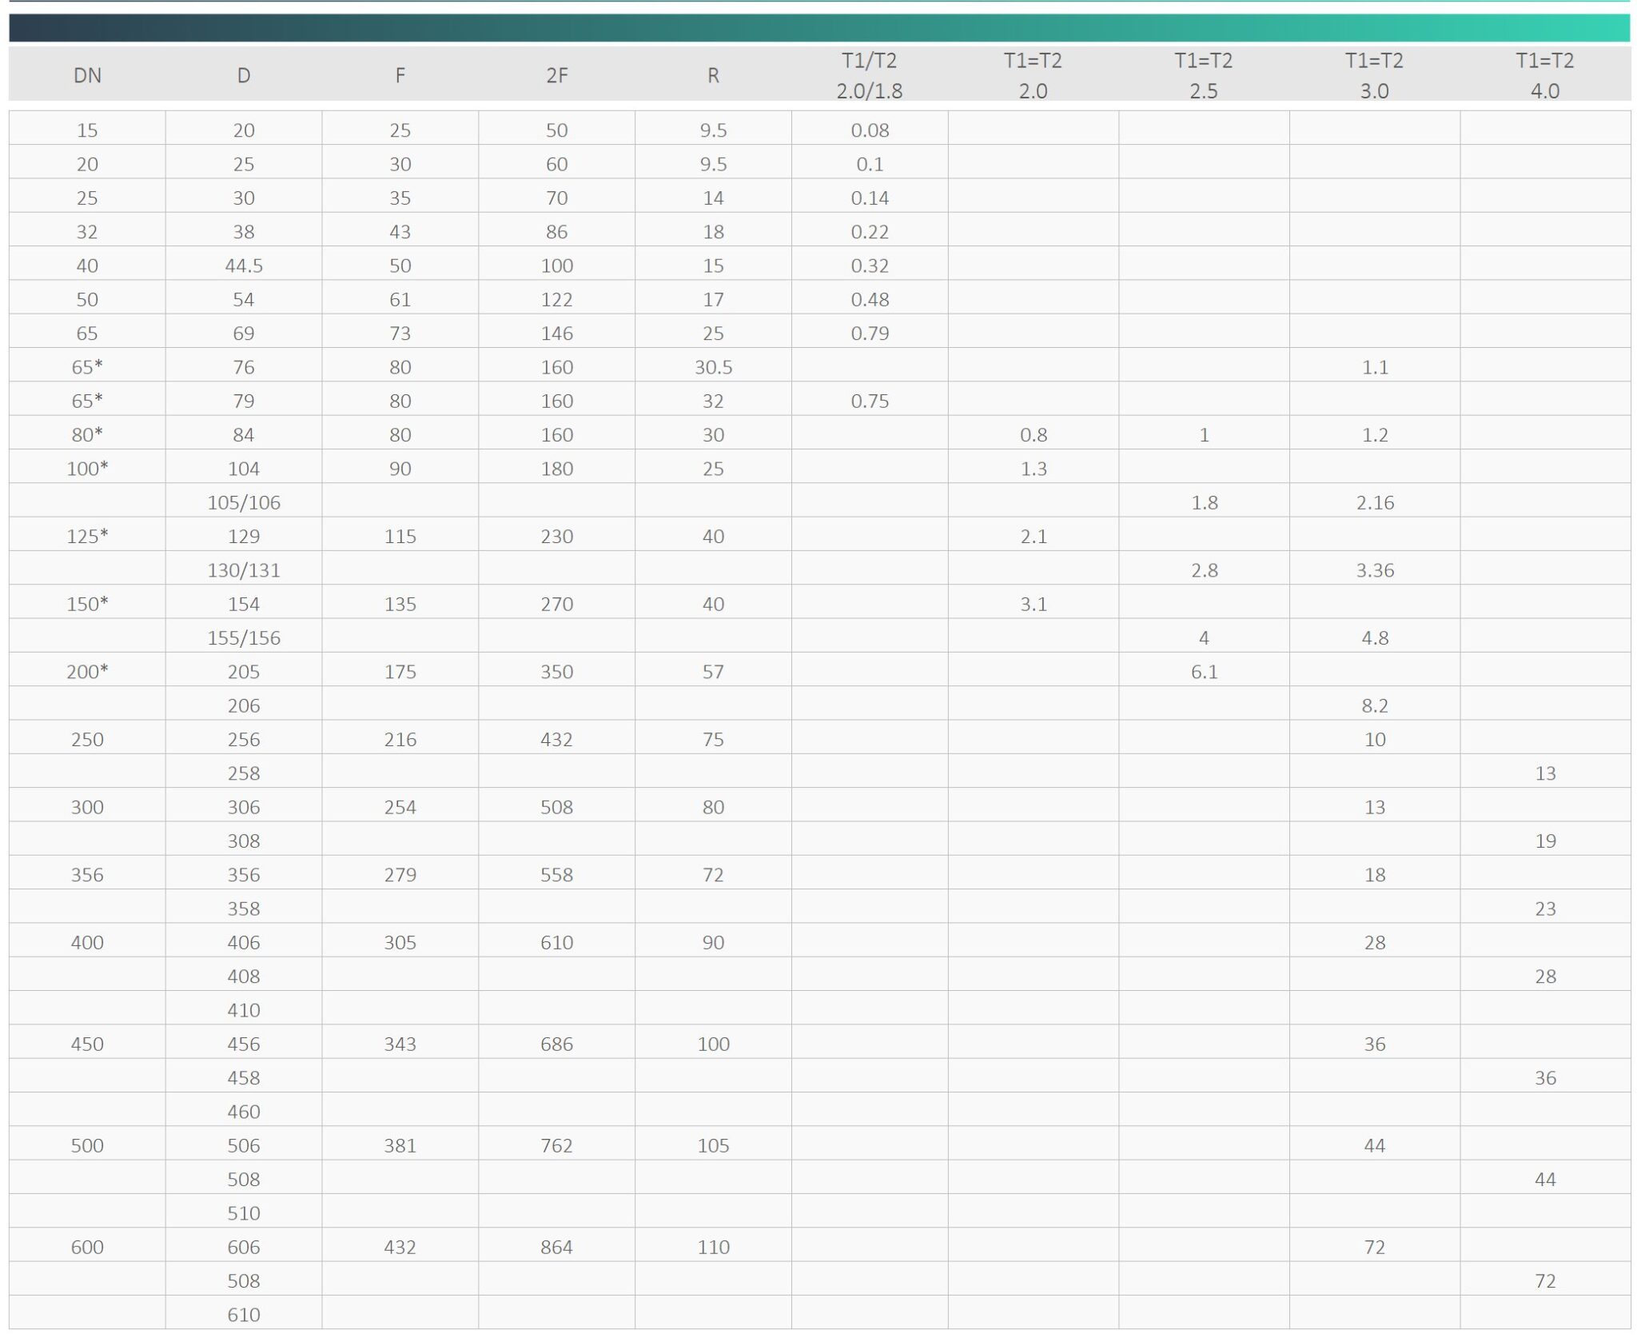Screen dimensions: 1637x1338
Task: Select the 2.1 value in the 125* row
Action: tap(1033, 536)
